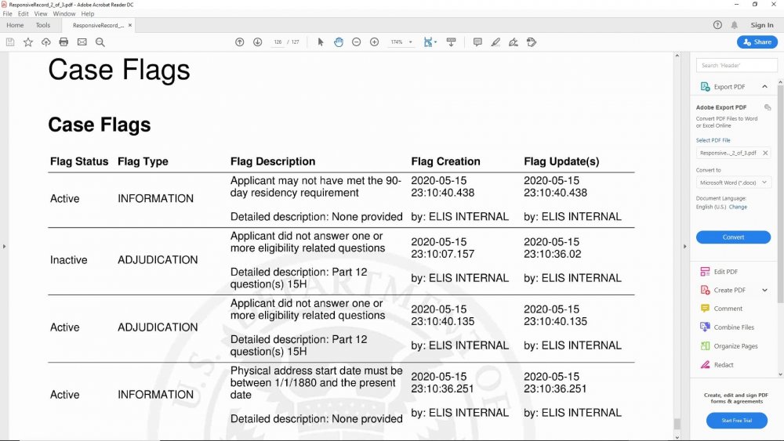
Task: Switch to the Tools tab
Action: 43,25
